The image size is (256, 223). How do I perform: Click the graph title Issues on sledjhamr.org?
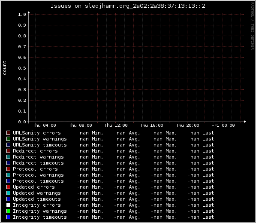tap(128, 6)
